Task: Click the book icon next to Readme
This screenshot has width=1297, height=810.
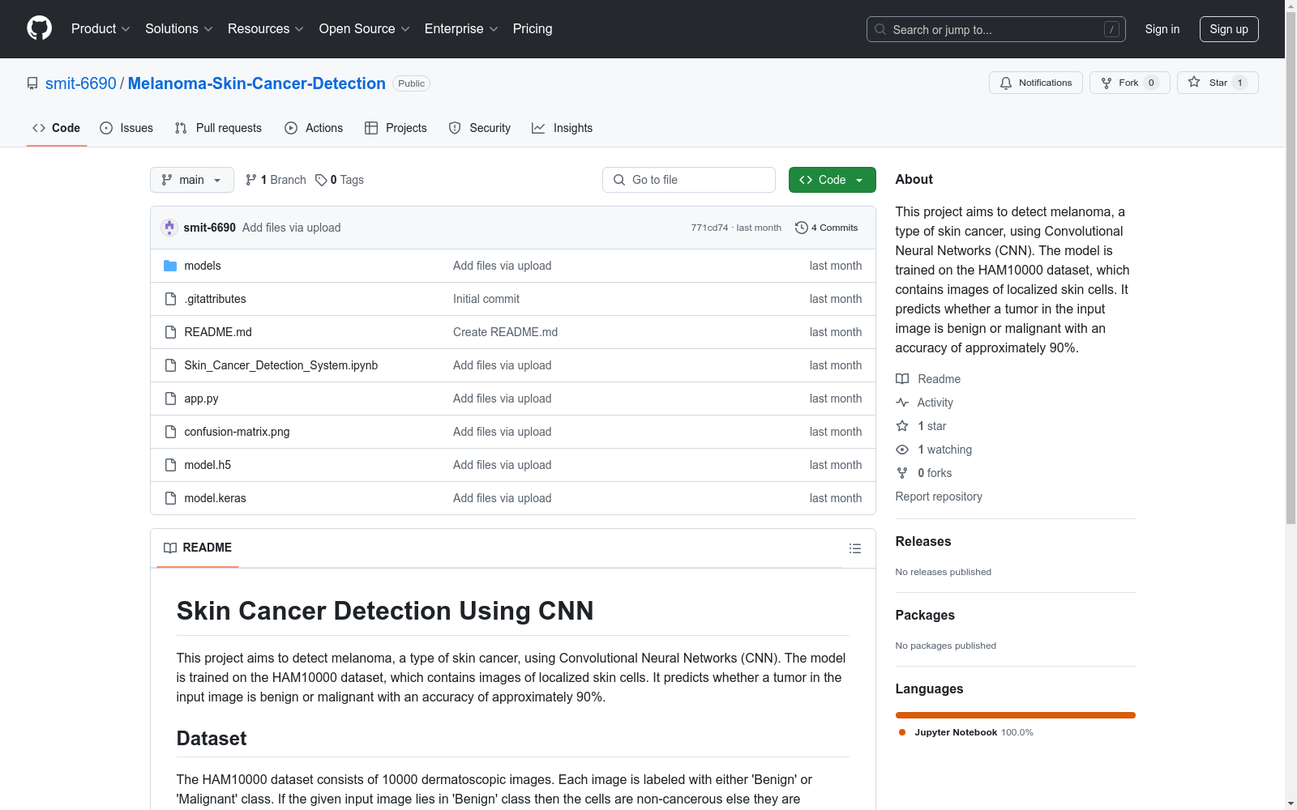Action: click(x=902, y=379)
